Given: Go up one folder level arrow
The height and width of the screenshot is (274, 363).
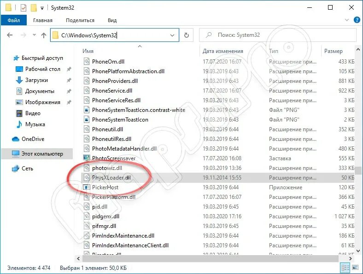Looking at the screenshot, I should (x=44, y=35).
